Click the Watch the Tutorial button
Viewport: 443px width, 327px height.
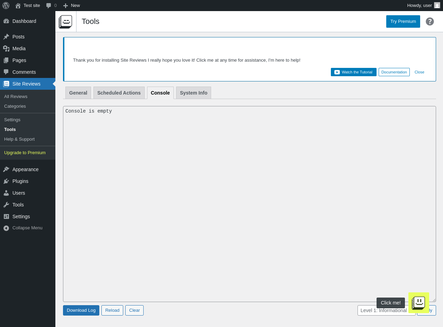coord(353,72)
